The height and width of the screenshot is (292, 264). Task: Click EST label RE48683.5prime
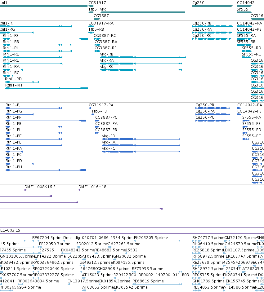(110, 250)
